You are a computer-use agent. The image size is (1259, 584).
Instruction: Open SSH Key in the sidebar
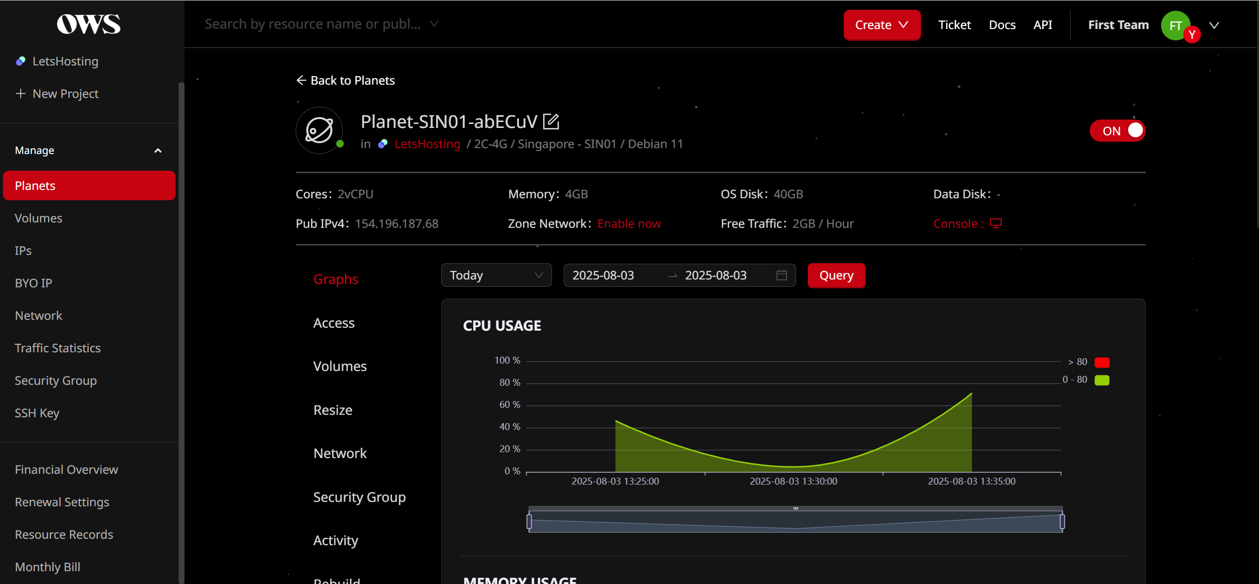click(37, 413)
